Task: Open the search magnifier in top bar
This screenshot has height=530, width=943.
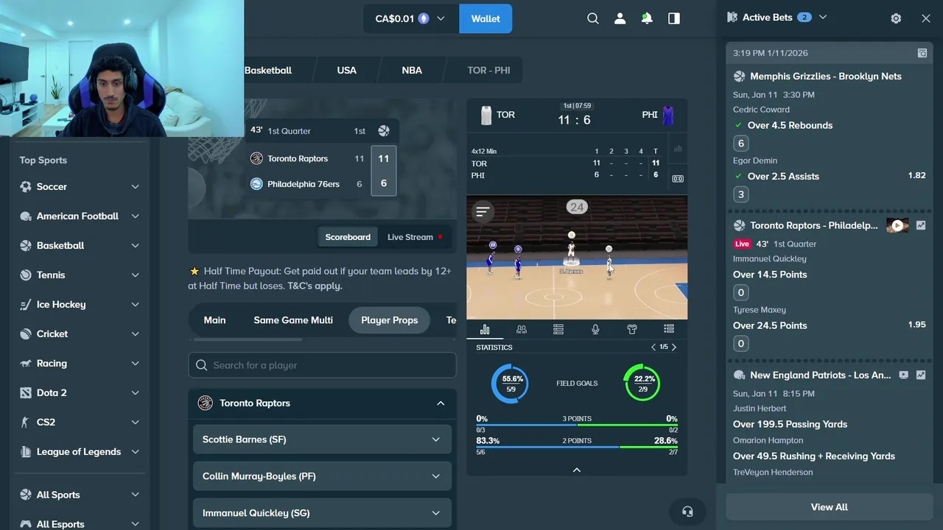Action: pos(593,18)
